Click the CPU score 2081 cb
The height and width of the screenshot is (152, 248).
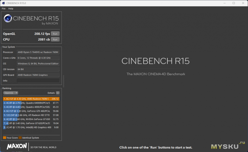pos(44,39)
